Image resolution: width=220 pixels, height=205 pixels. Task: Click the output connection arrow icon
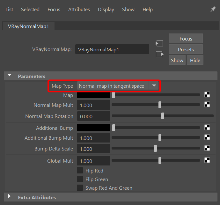pyautogui.click(x=159, y=54)
